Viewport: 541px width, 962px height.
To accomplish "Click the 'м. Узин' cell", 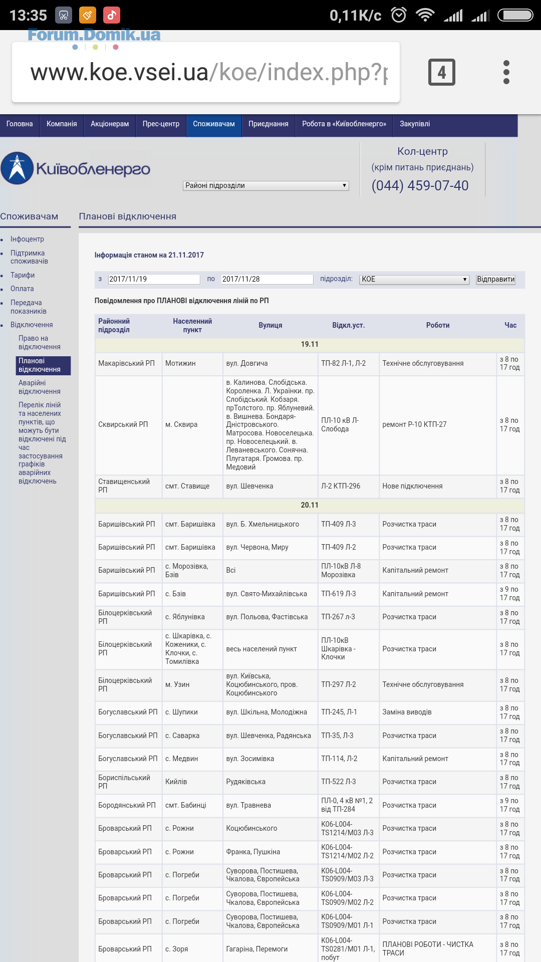I will (192, 684).
